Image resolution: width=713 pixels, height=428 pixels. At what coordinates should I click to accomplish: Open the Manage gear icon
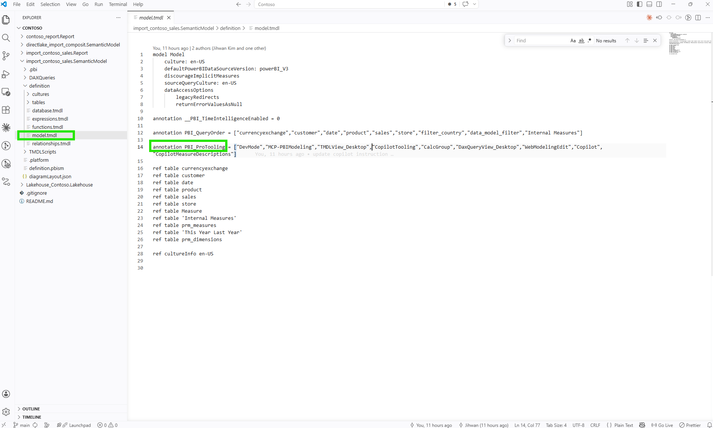(x=6, y=412)
